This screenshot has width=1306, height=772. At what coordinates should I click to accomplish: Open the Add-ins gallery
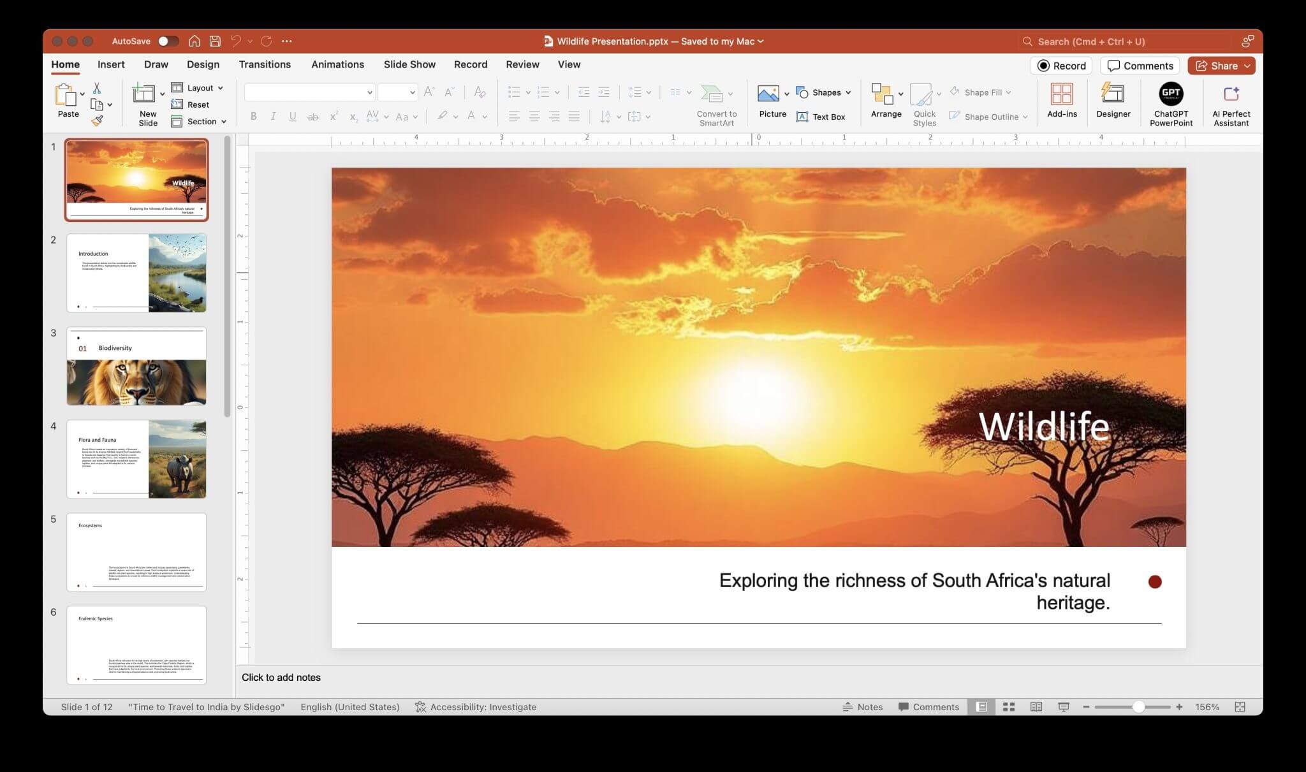tap(1062, 103)
